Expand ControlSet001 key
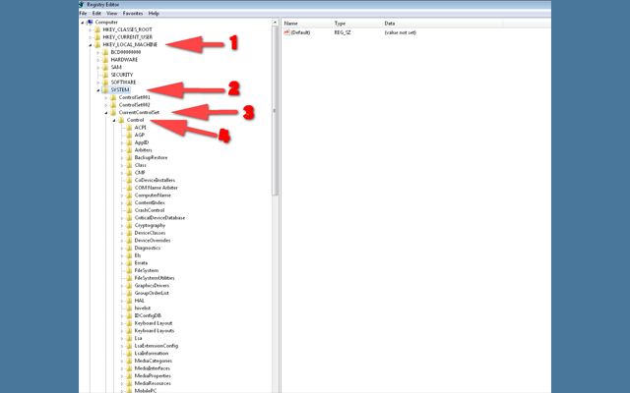Viewport: 630px width, 393px height. point(106,97)
